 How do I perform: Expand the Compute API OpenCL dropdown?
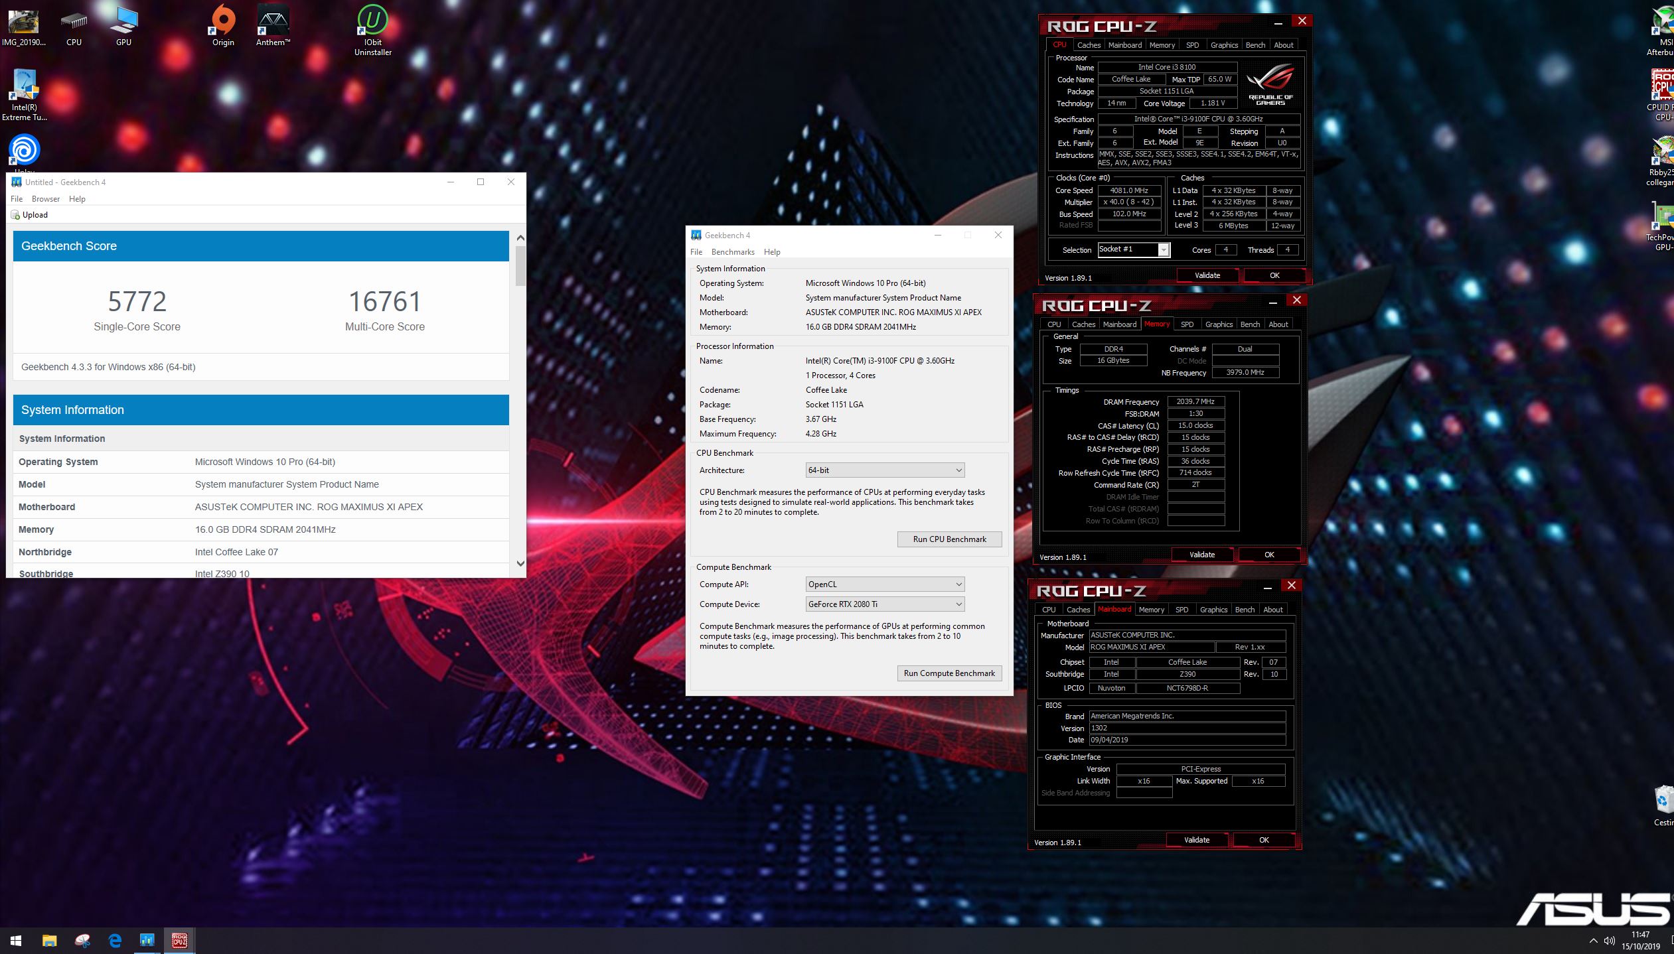885,584
